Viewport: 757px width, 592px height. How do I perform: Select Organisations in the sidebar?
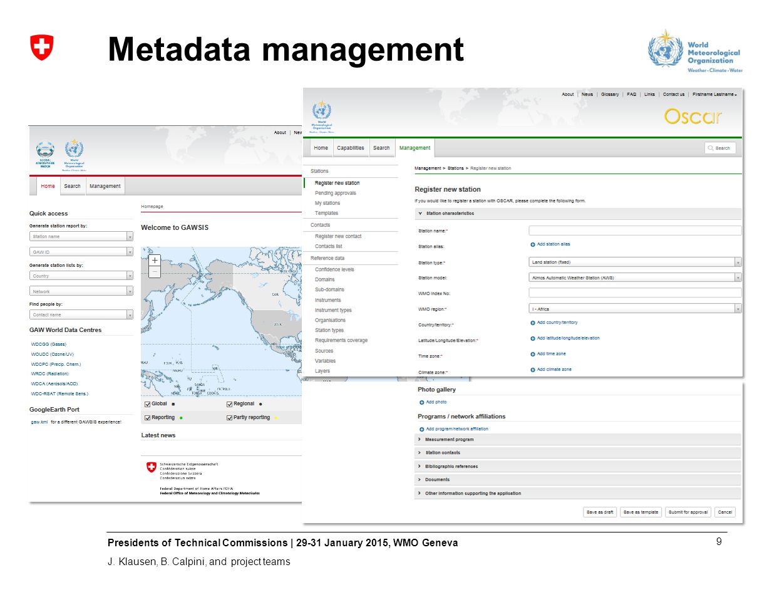click(330, 320)
